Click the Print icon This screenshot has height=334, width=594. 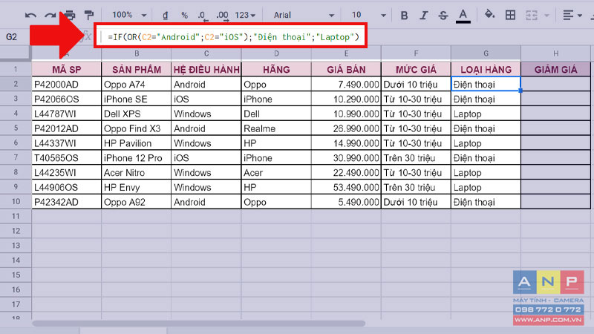click(70, 15)
